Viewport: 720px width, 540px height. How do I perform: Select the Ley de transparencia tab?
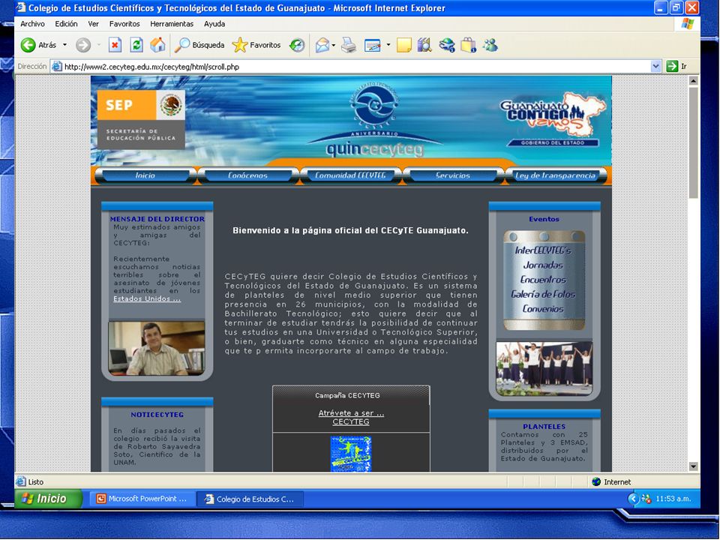point(555,175)
